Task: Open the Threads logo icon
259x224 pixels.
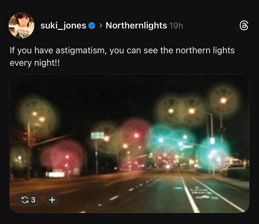Action: (244, 26)
